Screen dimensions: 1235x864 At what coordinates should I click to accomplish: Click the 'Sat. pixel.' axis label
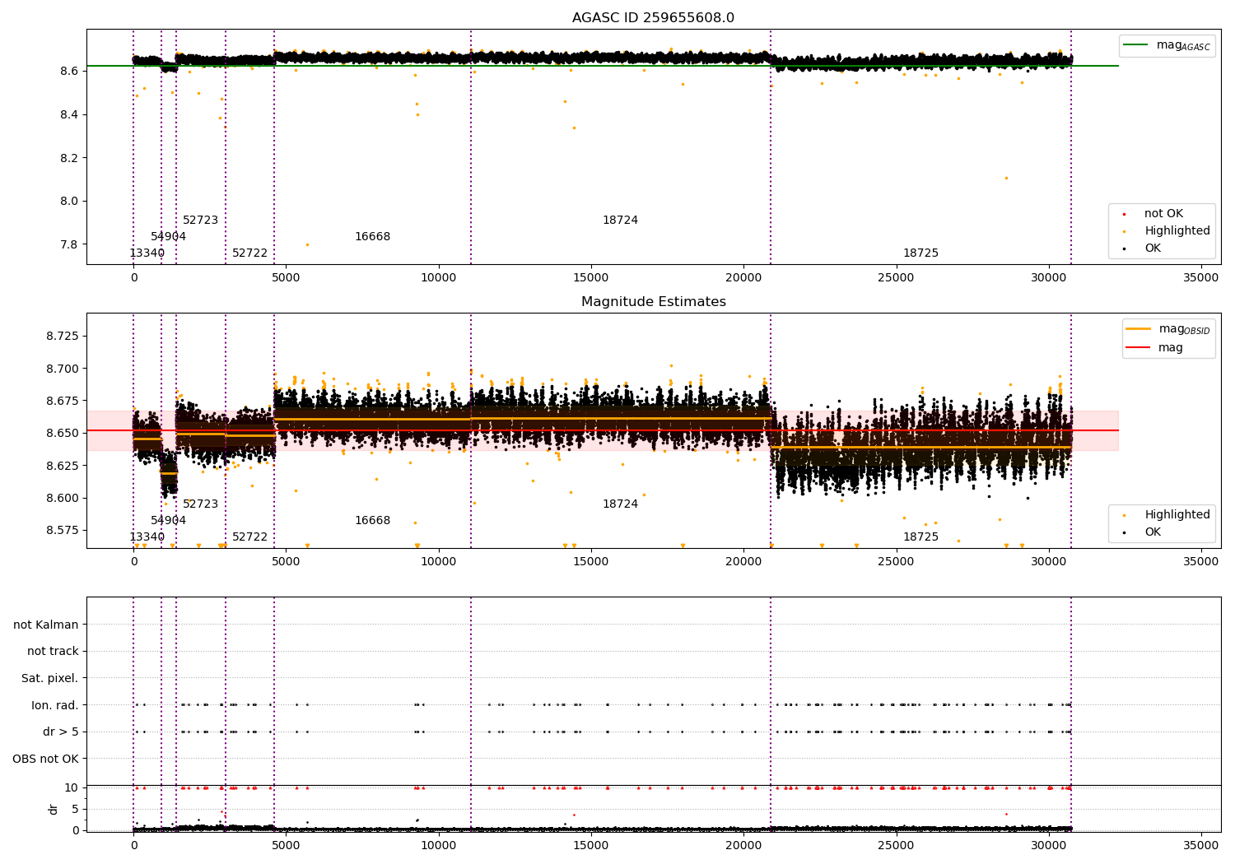coord(50,678)
